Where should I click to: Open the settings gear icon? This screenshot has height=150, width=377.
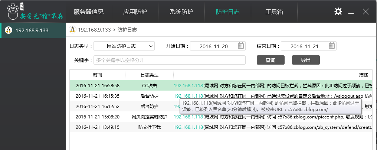(x=338, y=12)
